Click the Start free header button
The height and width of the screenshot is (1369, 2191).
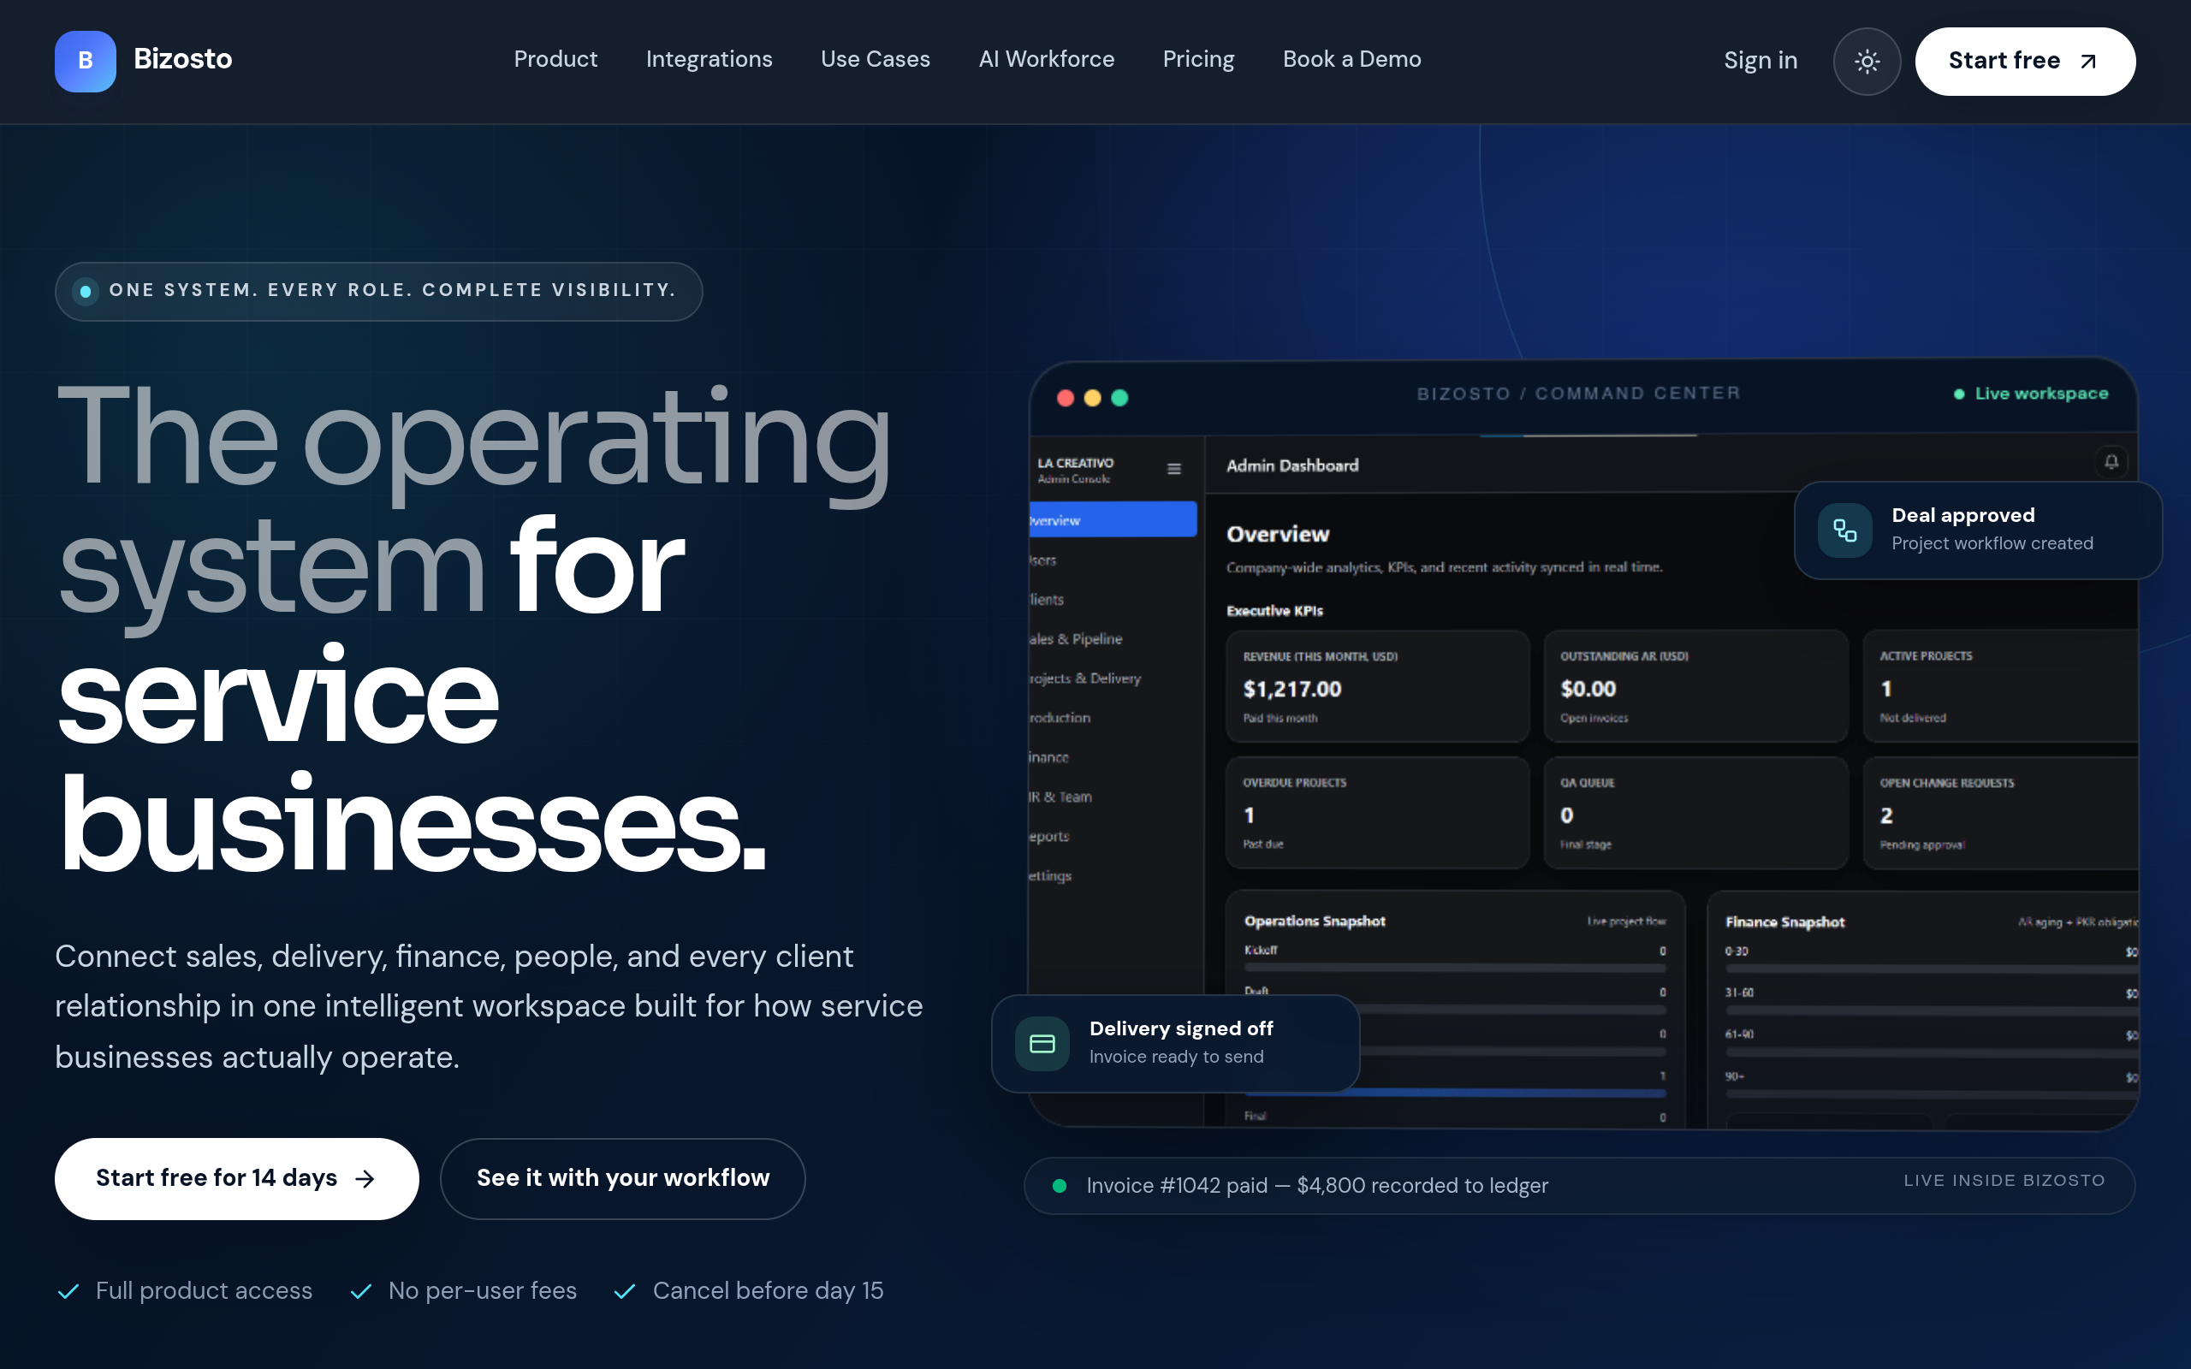pyautogui.click(x=2025, y=62)
